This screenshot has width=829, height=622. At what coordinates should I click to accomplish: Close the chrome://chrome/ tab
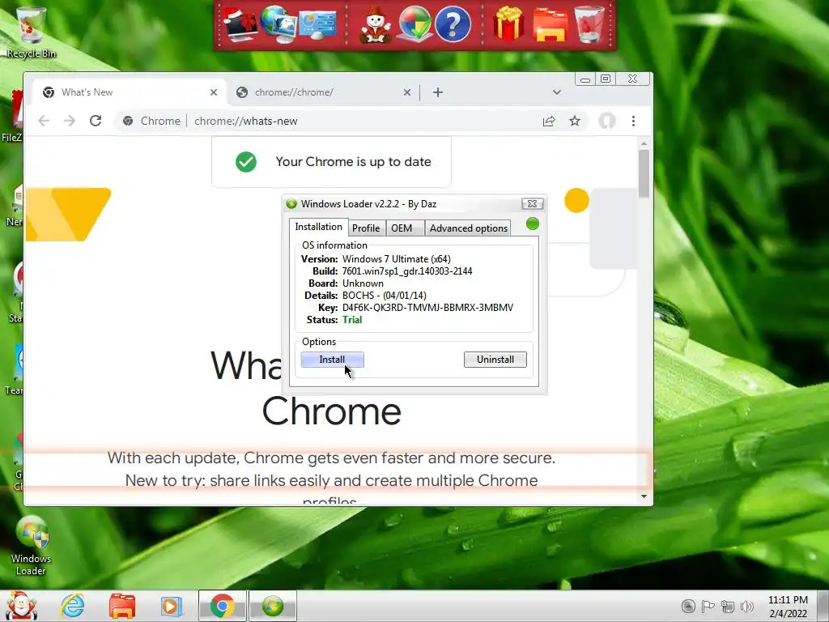(x=407, y=92)
